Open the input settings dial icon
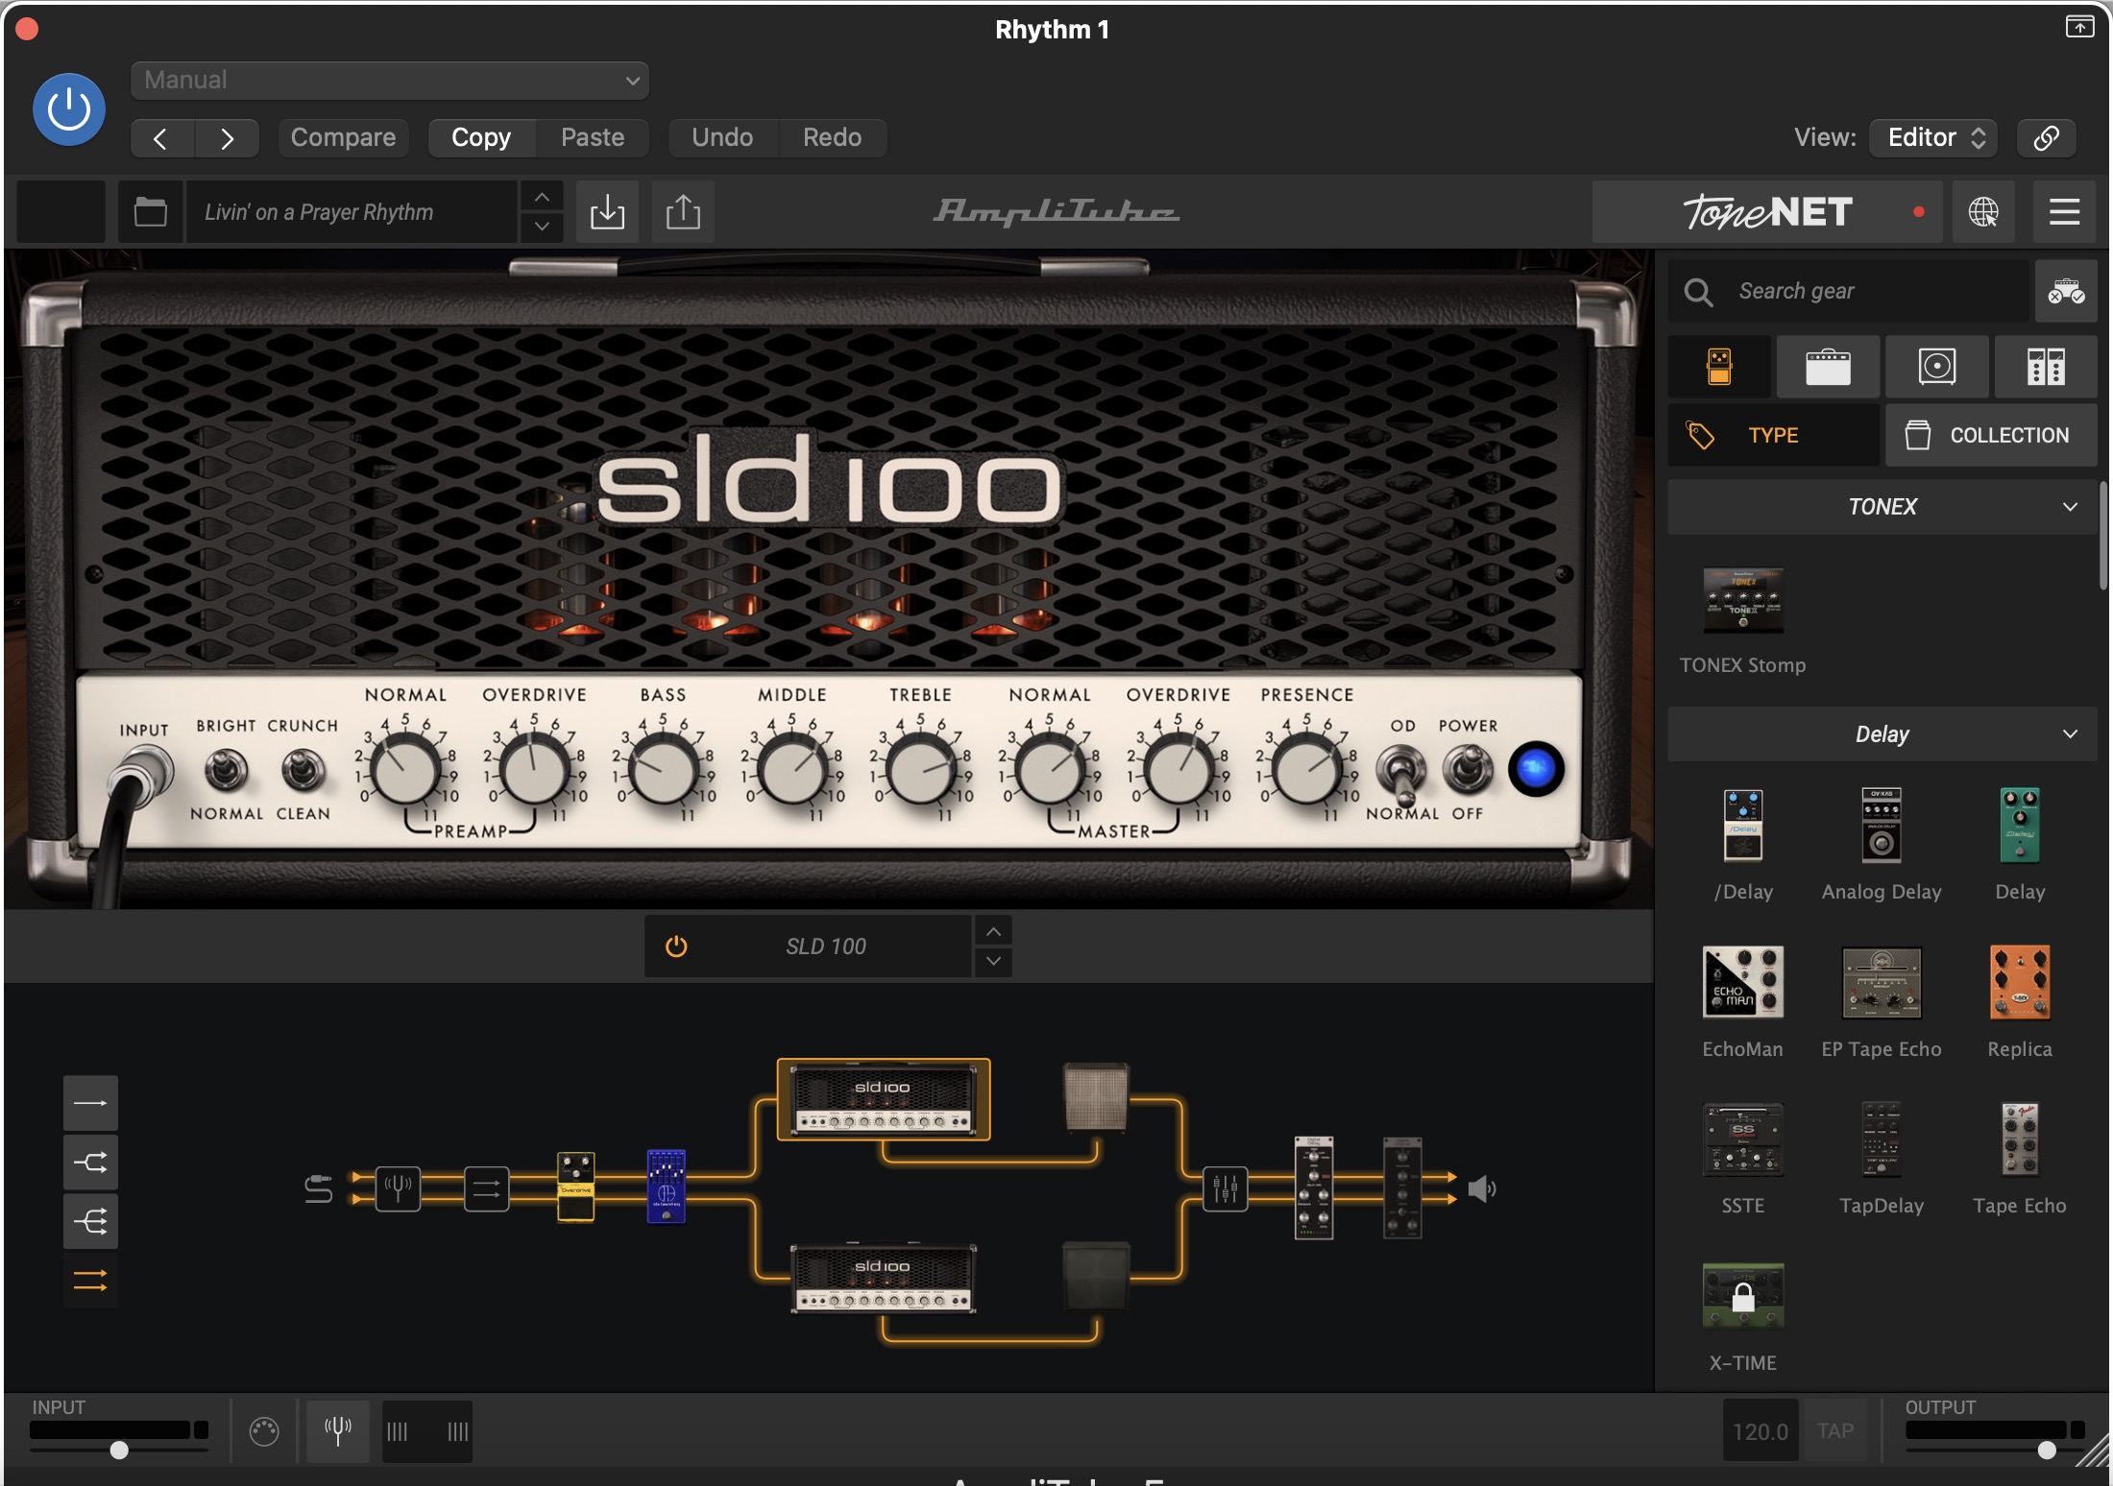Screen dimensions: 2113x1486 point(264,1431)
